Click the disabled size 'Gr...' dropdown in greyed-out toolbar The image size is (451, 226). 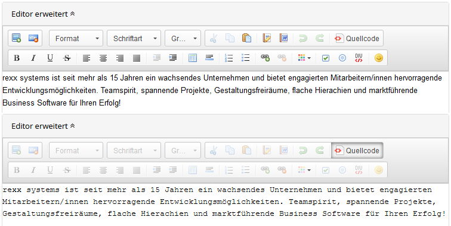pos(183,150)
